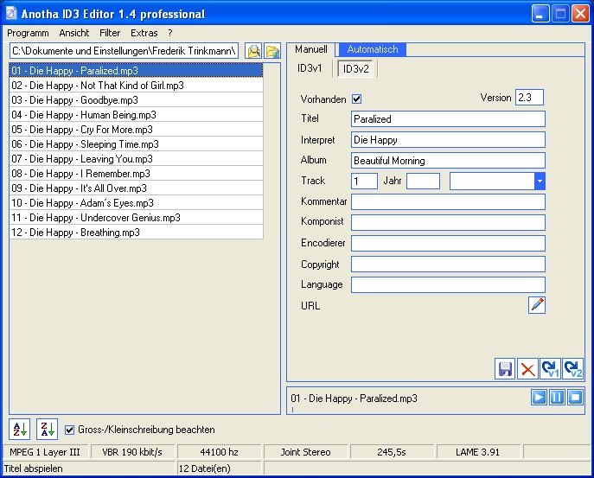Viewport: 594px width, 478px height.
Task: Select 07 - Die Happy - Leaving You.mp3
Action: point(82,159)
